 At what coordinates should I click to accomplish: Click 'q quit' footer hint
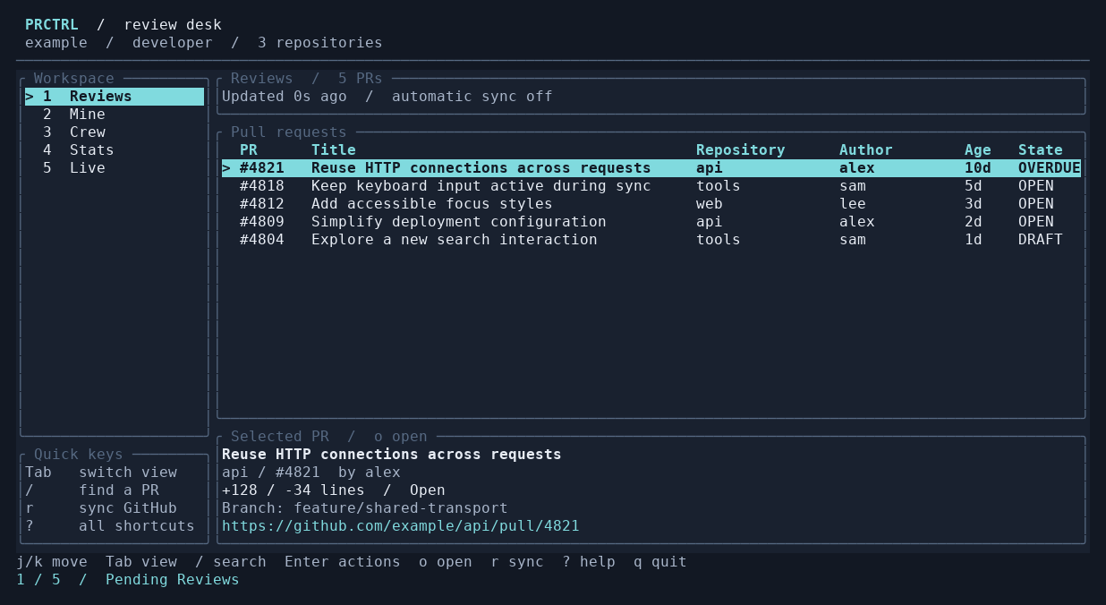pos(660,562)
